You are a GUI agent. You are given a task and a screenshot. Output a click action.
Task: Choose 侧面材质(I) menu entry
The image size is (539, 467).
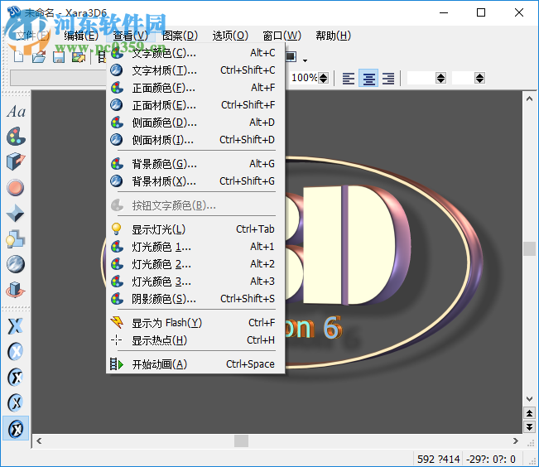point(195,140)
